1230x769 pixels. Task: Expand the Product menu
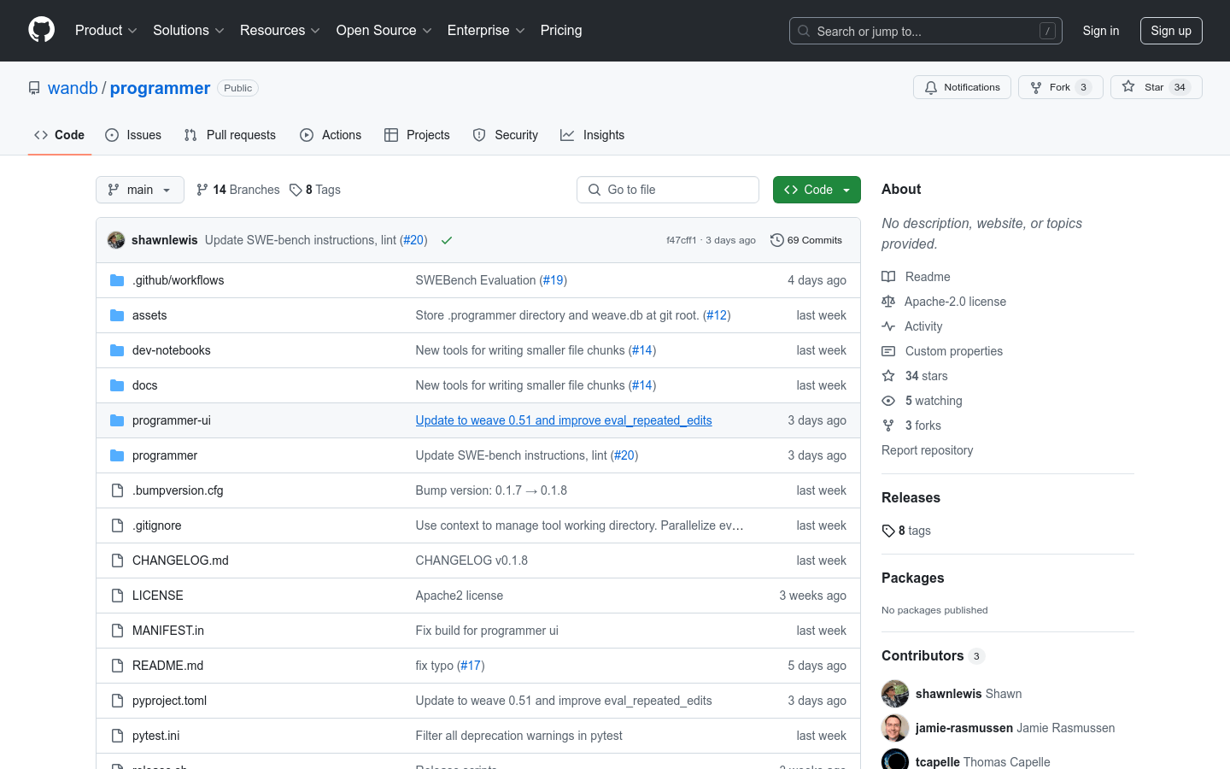(x=106, y=30)
